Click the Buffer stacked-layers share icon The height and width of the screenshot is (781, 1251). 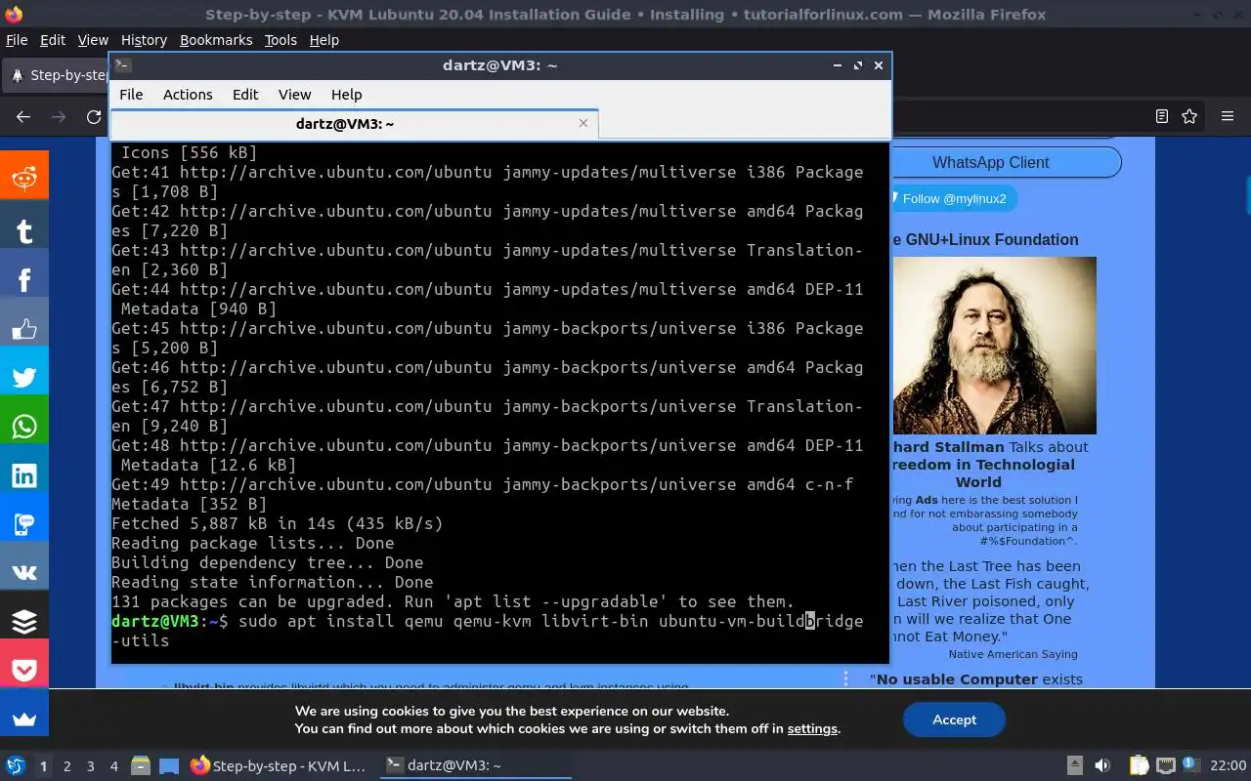click(23, 622)
